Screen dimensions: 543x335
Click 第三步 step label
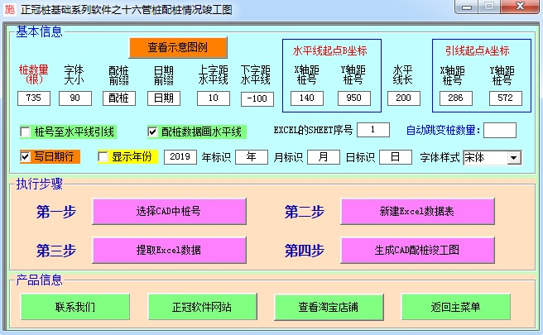(x=56, y=251)
